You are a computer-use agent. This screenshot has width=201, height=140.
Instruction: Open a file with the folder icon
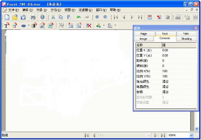15,17
